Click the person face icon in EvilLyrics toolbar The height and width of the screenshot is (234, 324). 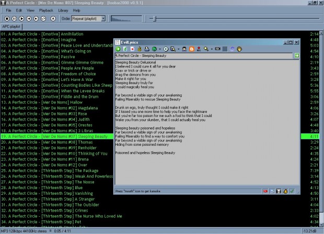(184, 49)
